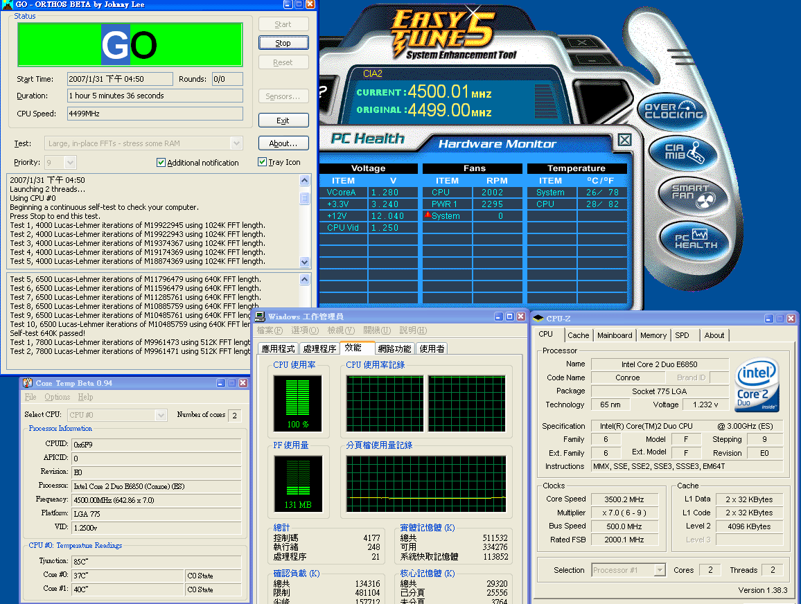Switch to SPD tab in CPU-Z
The image size is (801, 604).
682,335
